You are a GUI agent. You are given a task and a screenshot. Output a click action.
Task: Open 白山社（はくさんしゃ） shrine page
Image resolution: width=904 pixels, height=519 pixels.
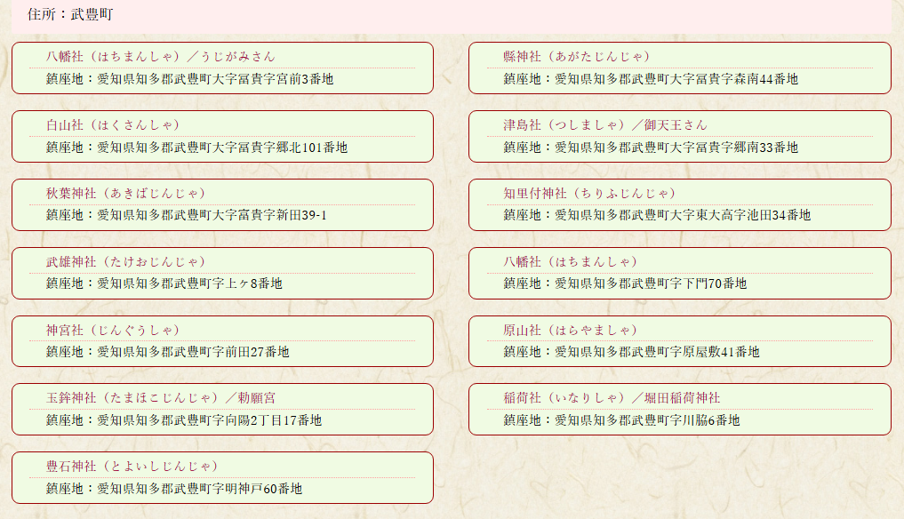point(113,124)
